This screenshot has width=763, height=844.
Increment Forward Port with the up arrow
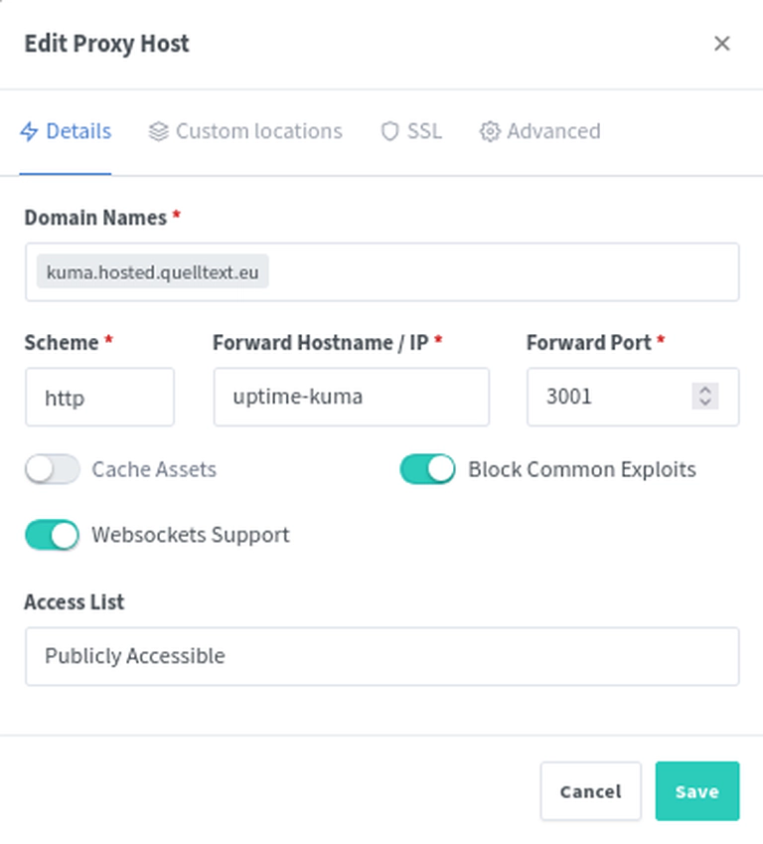(705, 391)
